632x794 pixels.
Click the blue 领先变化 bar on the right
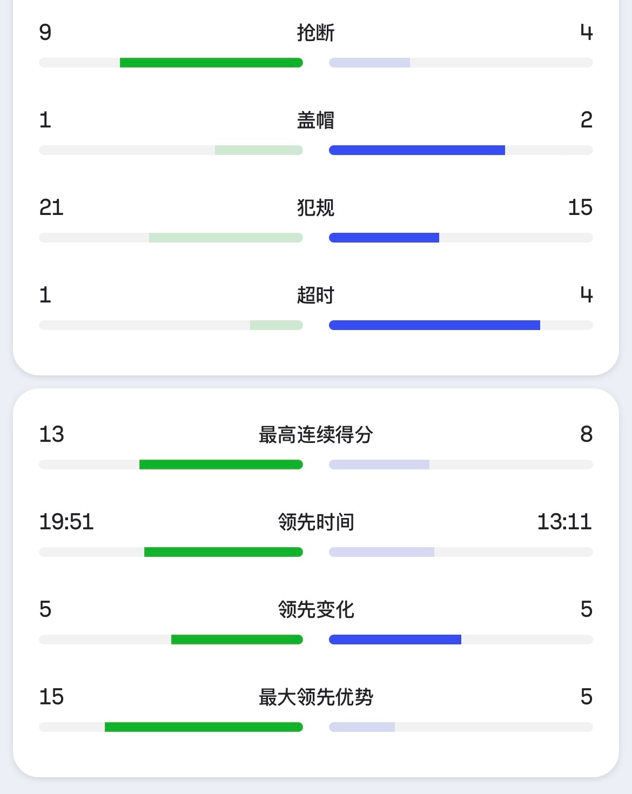point(395,640)
